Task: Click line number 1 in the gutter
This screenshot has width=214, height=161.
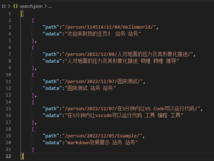Action: [10, 14]
